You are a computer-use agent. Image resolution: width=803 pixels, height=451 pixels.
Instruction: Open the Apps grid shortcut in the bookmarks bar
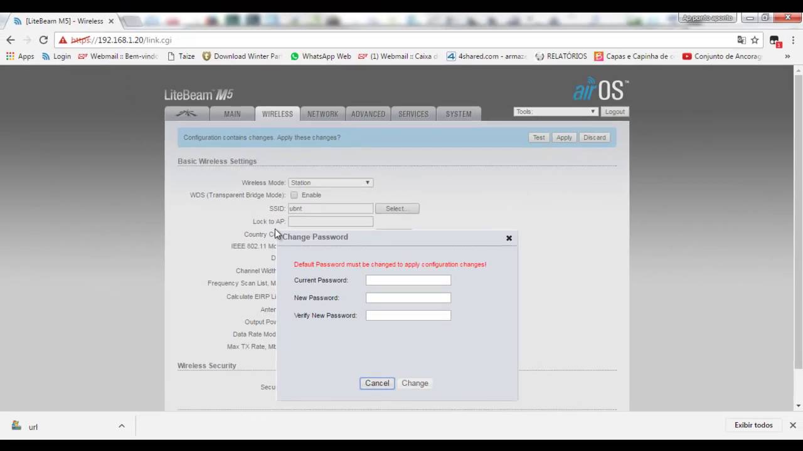20,56
